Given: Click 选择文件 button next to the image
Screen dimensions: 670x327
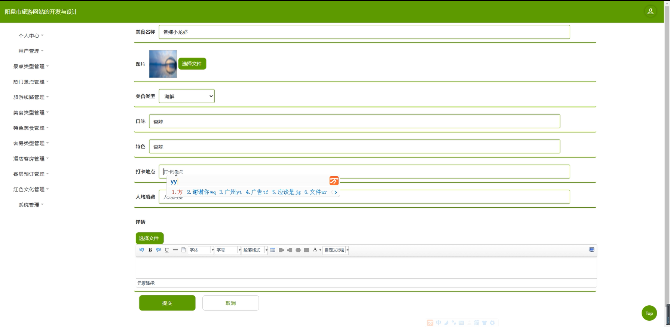Looking at the screenshot, I should 192,64.
